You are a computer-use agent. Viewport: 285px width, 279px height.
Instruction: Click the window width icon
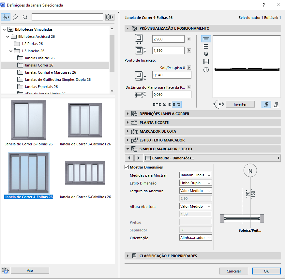pos(139,39)
